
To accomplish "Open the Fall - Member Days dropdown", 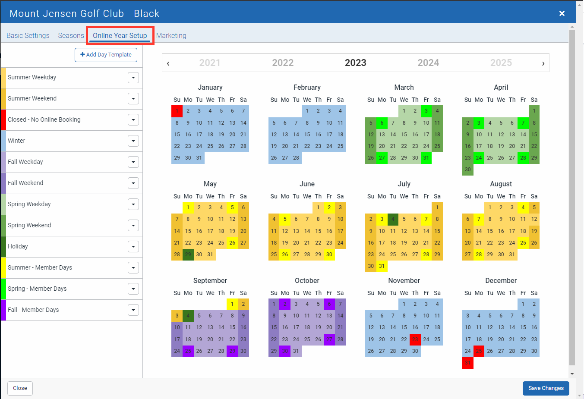I will pos(133,310).
